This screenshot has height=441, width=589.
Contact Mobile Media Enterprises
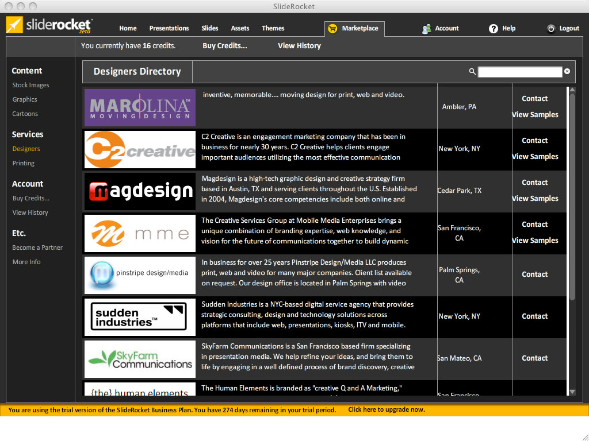pos(534,225)
